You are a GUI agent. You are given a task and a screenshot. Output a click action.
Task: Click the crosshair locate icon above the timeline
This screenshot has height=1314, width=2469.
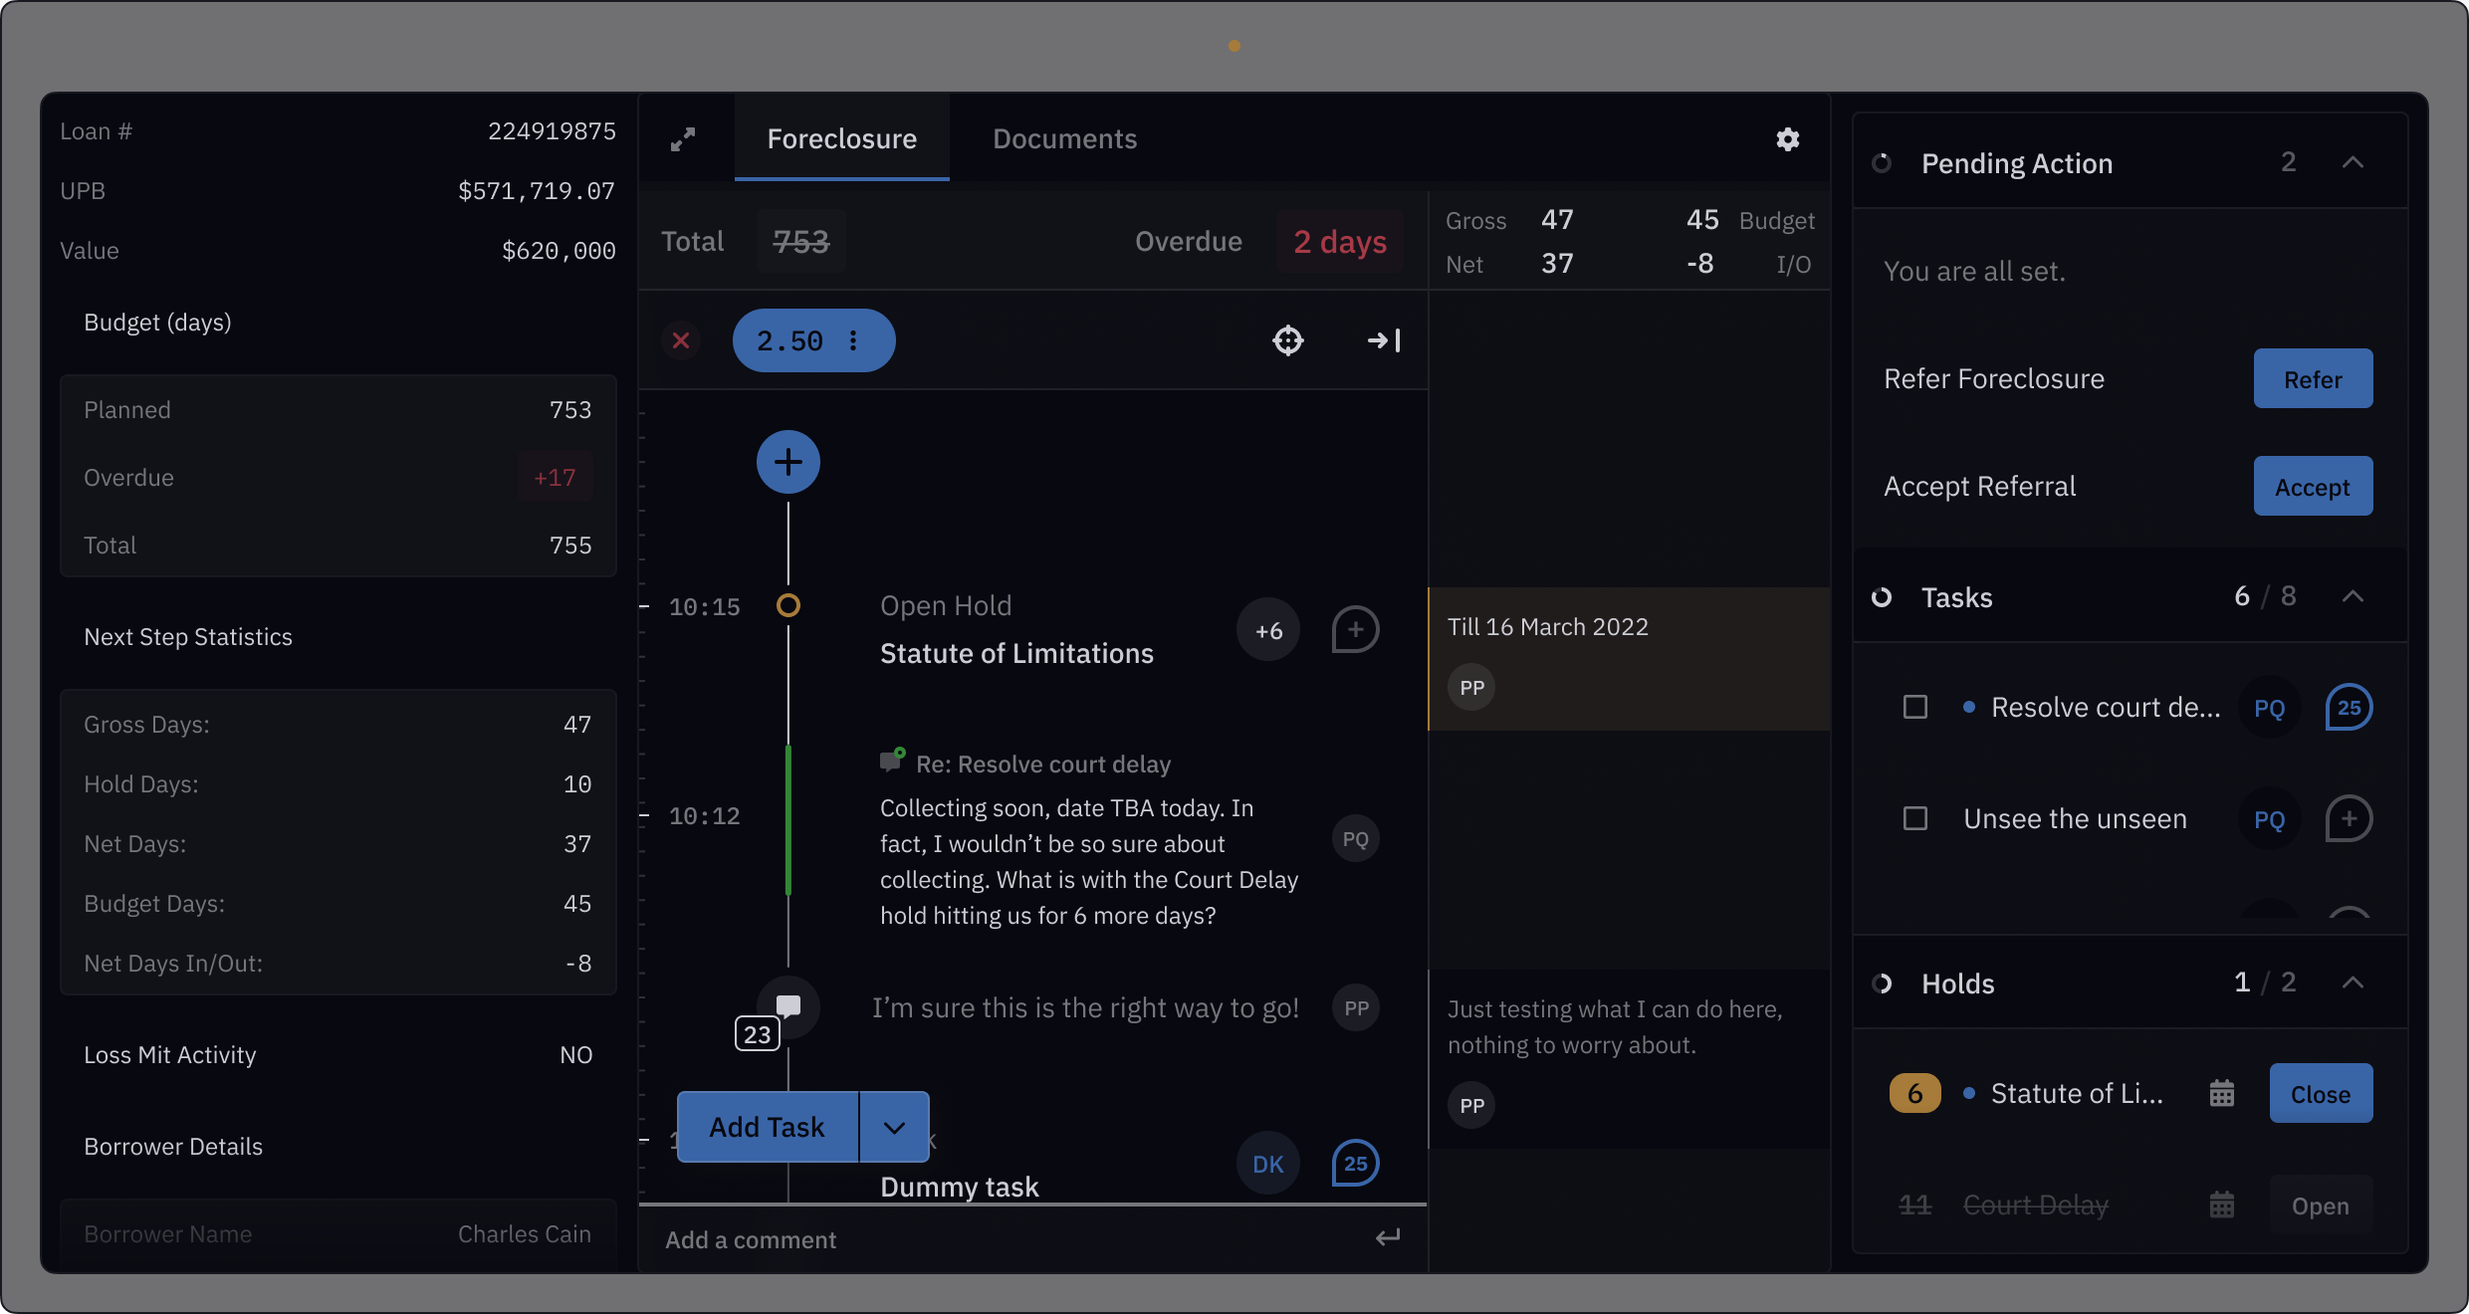click(1288, 340)
